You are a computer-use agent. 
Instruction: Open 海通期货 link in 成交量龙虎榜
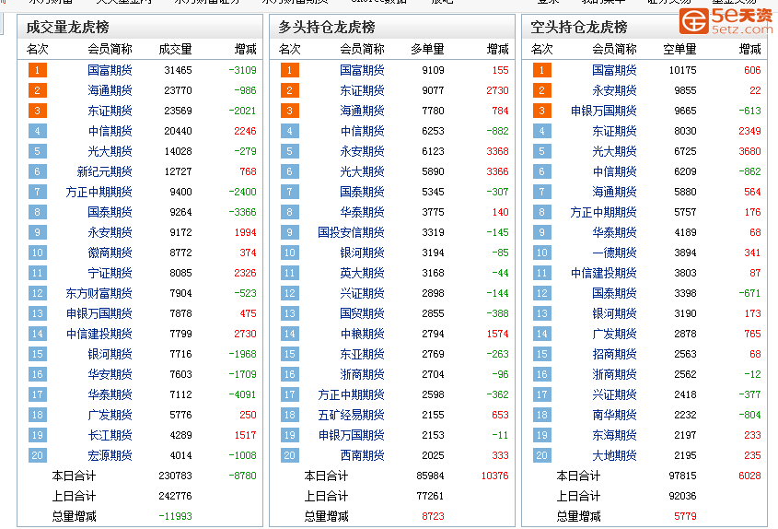[x=110, y=90]
